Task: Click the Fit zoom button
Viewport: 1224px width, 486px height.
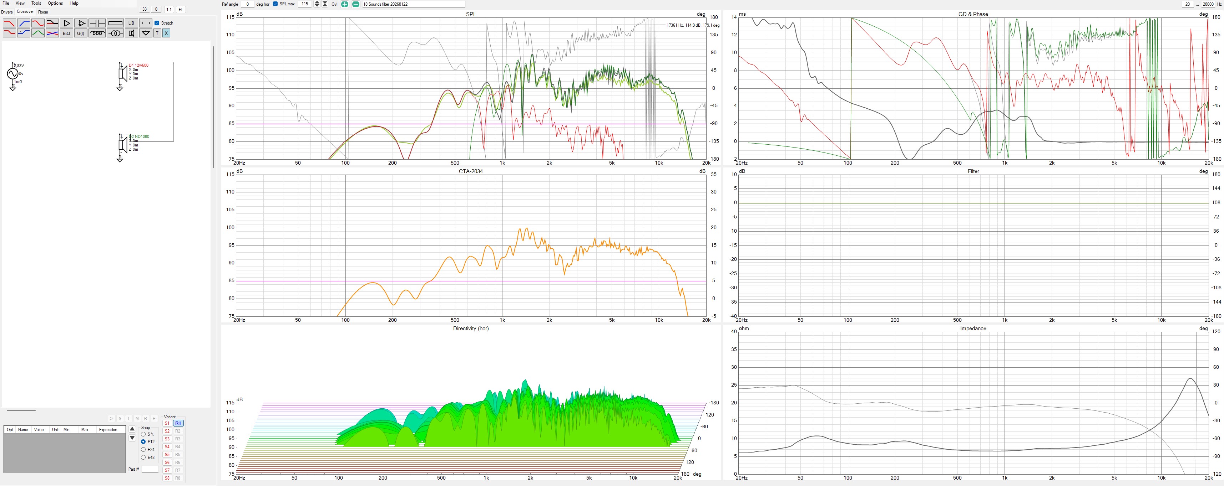Action: 181,10
